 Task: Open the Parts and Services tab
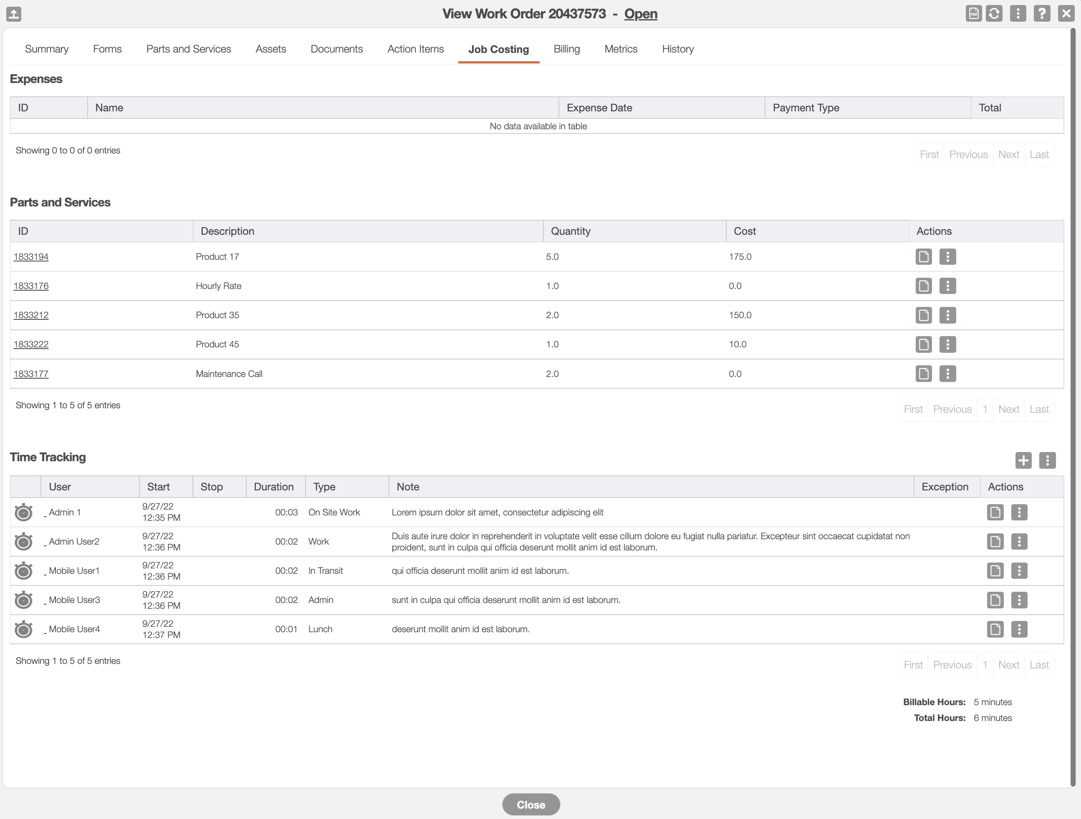click(189, 49)
